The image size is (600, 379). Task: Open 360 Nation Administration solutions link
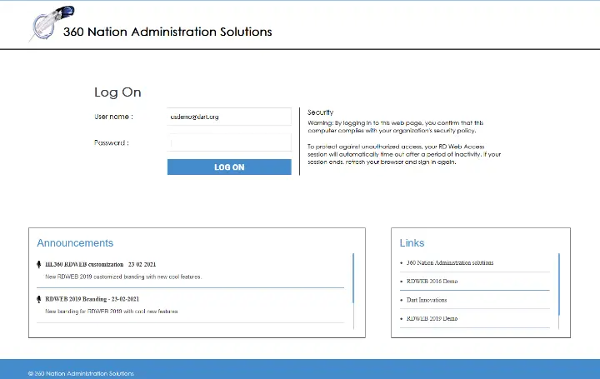(x=450, y=262)
